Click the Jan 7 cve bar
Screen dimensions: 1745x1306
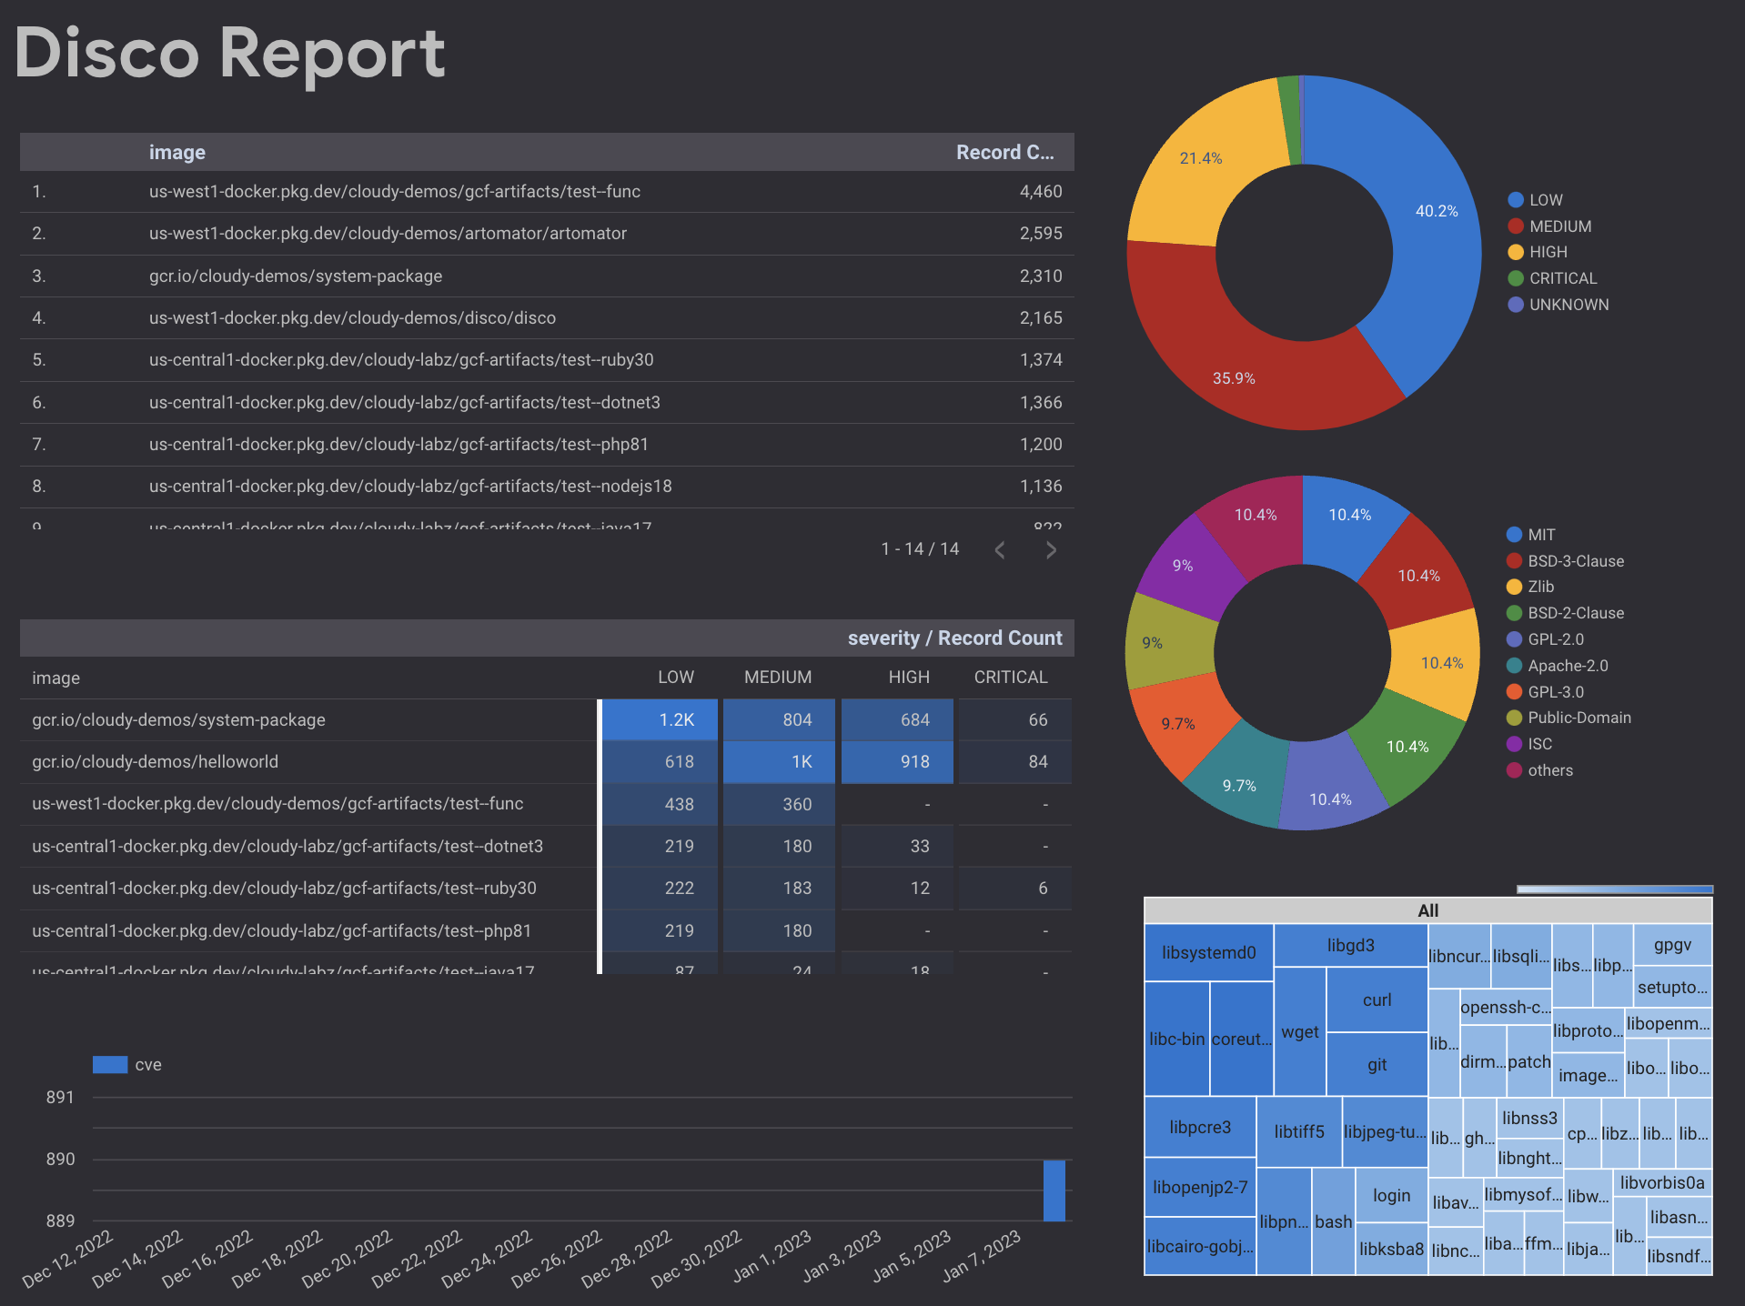pyautogui.click(x=1054, y=1190)
